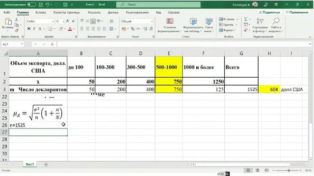The image size is (314, 176).
Task: Align cell text to the left
Action: click(x=82, y=29)
